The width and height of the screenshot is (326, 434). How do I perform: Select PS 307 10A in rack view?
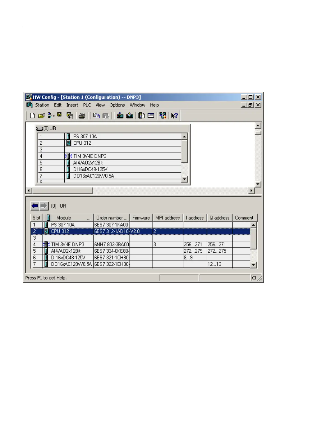point(85,136)
